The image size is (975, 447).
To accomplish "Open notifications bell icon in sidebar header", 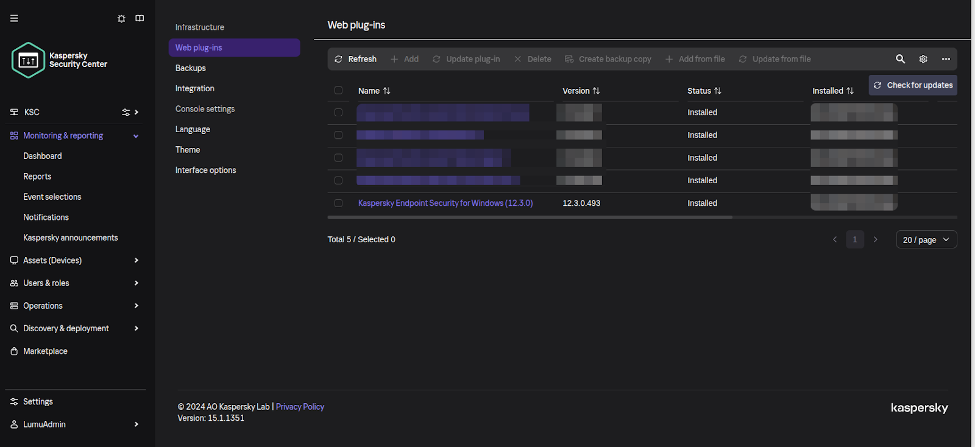I will 121,18.
